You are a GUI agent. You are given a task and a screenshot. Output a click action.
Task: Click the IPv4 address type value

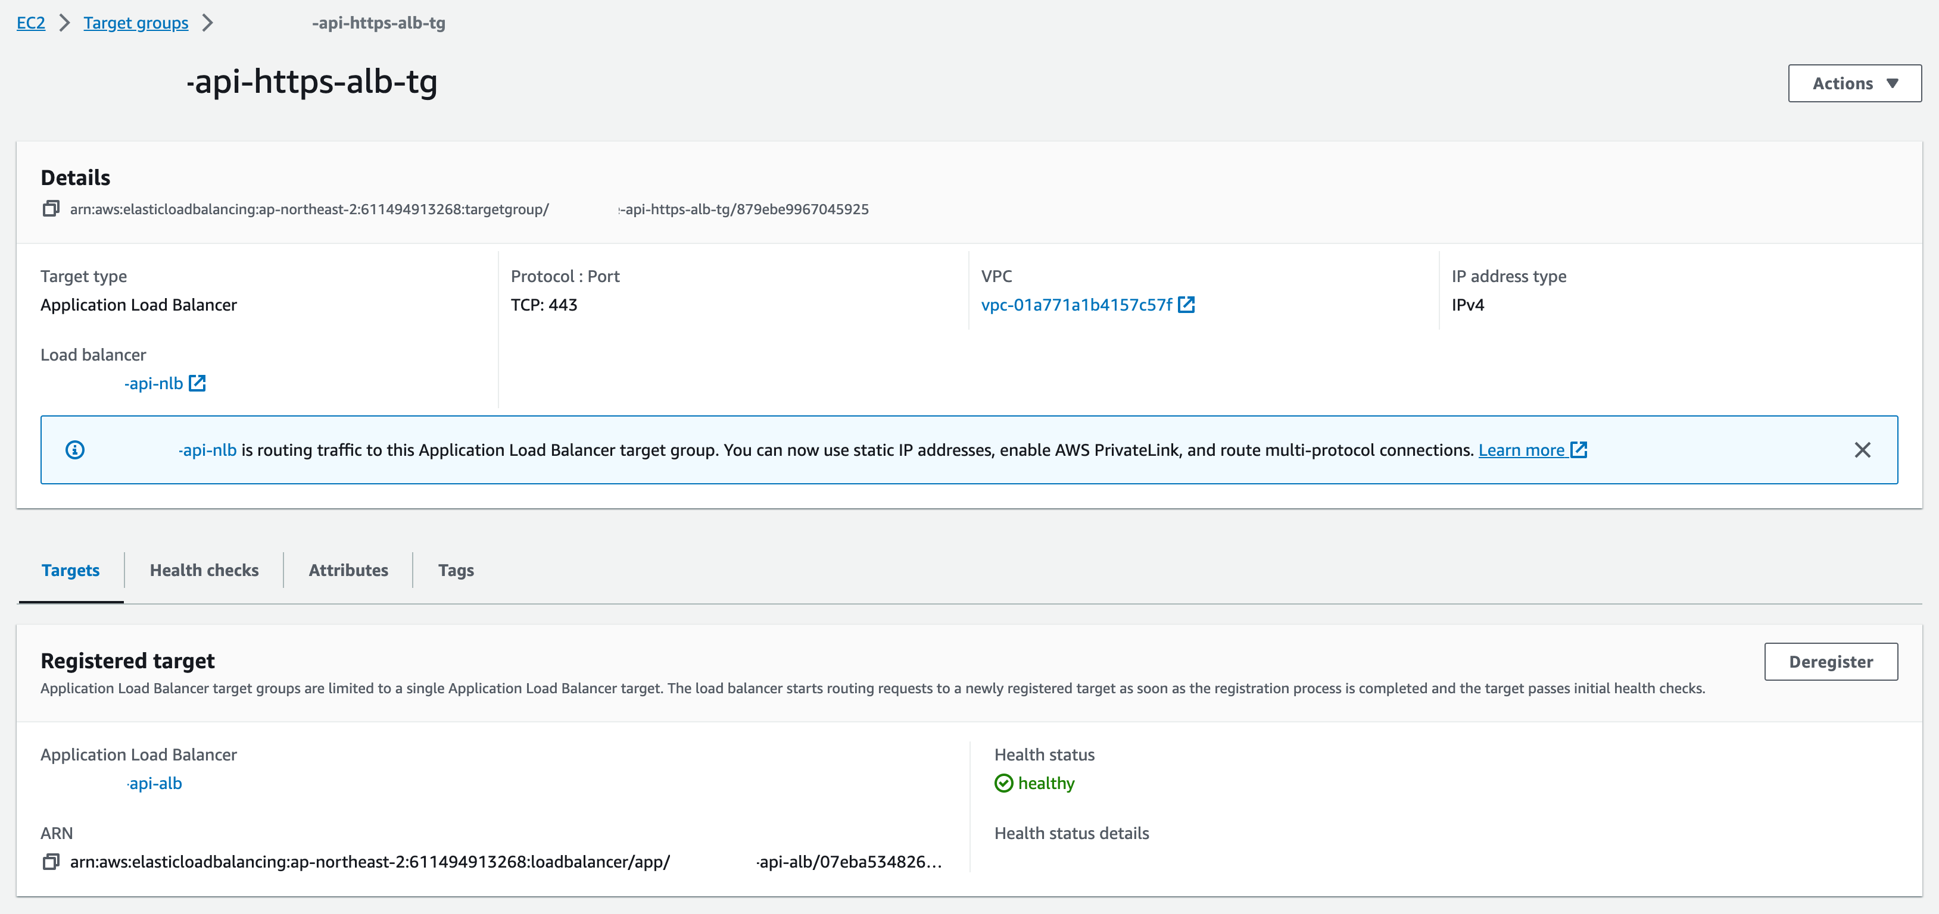click(1468, 305)
